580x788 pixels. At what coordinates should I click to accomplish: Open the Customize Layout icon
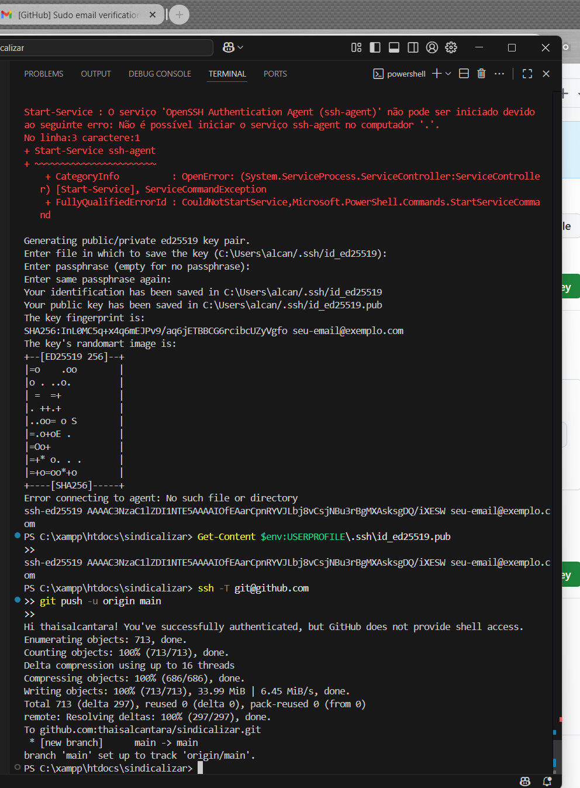tap(356, 47)
